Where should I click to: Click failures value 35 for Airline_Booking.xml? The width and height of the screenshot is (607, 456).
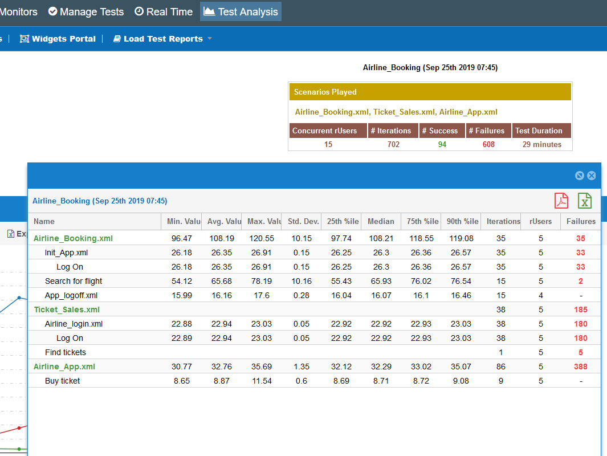tap(580, 238)
